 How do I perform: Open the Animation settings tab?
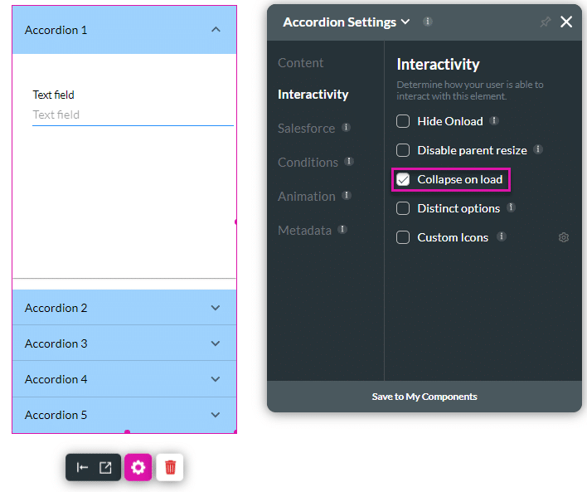[307, 197]
